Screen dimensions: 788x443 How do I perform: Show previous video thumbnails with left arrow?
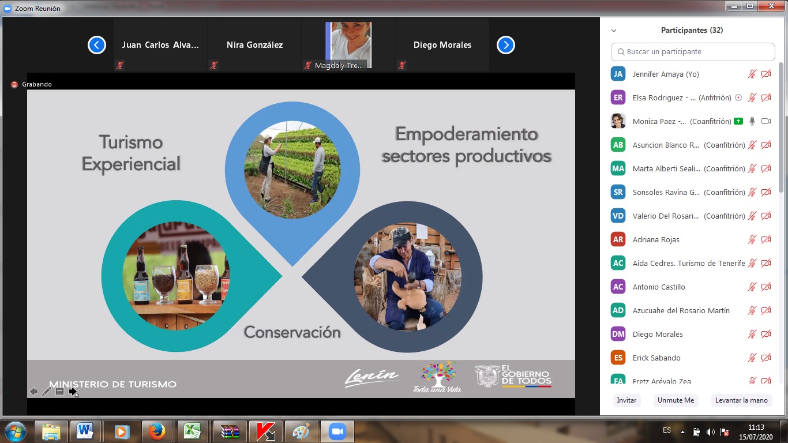[x=97, y=45]
